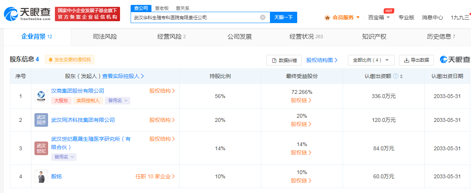Click the 数据纠错 button

coord(284,60)
